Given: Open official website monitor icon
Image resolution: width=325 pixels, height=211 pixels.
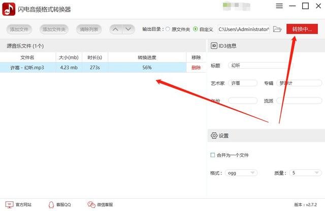Looking at the screenshot, I should tap(9, 204).
